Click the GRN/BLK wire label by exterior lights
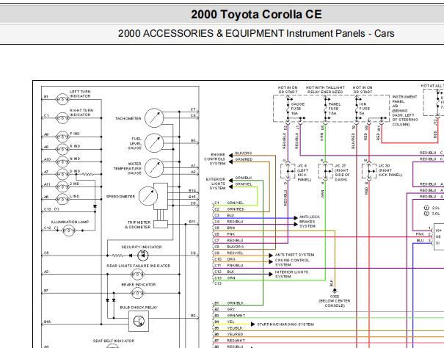This screenshot has width=444, height=348. pyautogui.click(x=244, y=178)
